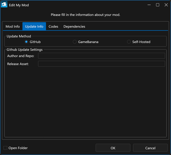Focus the Author and Repo text field

tap(101, 56)
